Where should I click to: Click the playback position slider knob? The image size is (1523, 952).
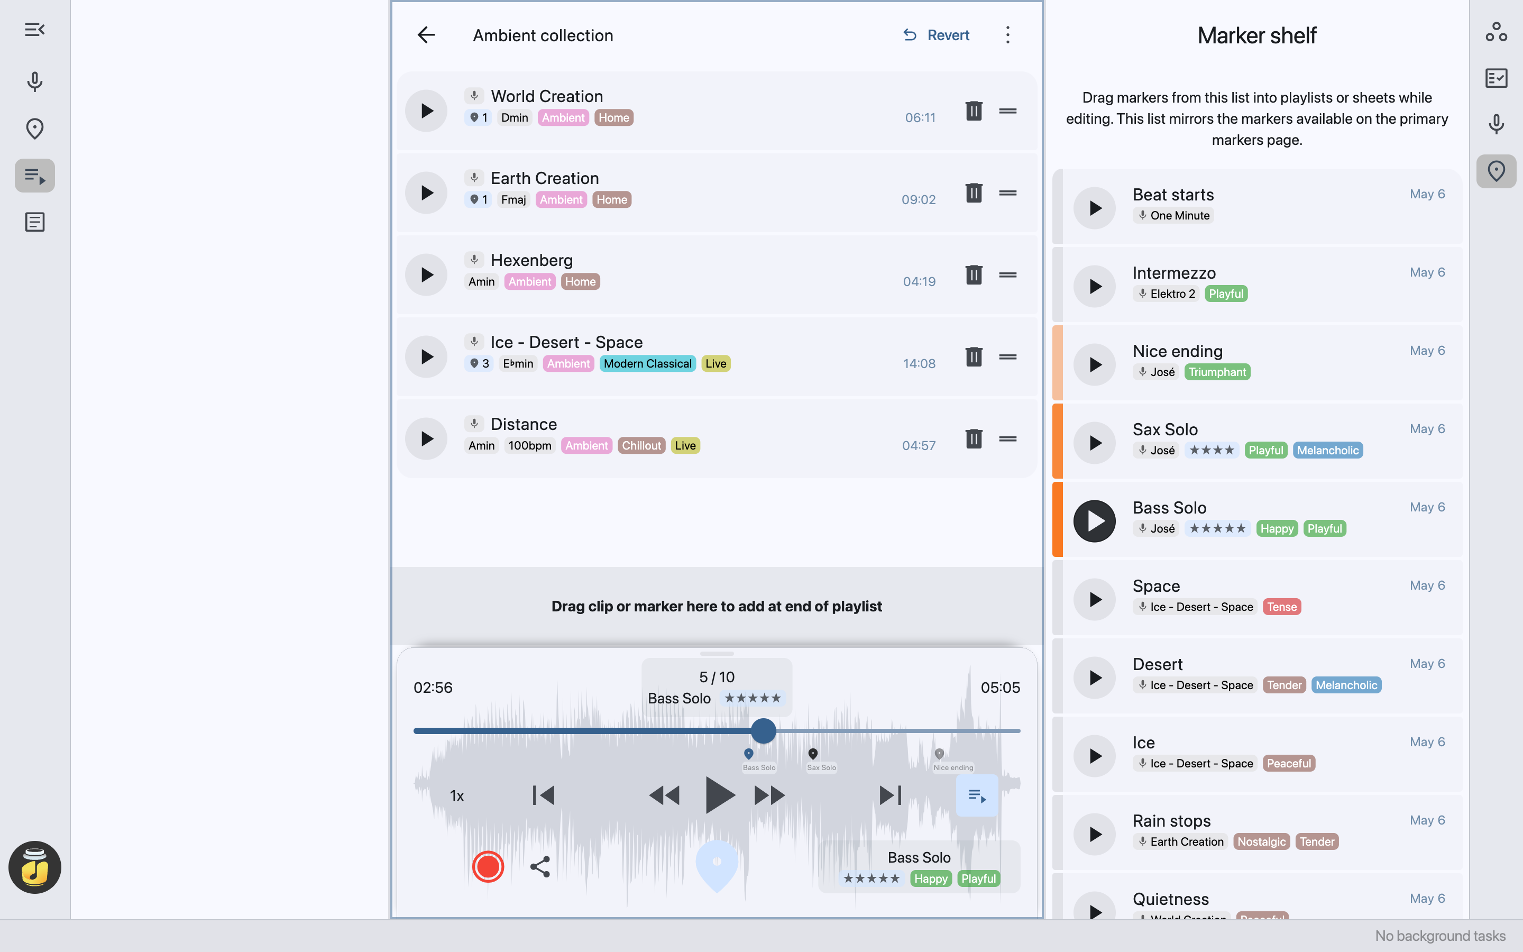(764, 730)
